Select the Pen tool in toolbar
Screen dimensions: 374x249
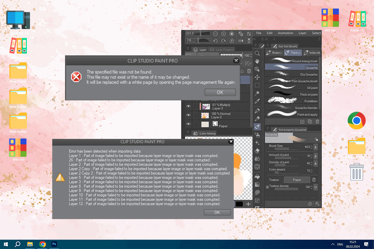pyautogui.click(x=257, y=110)
